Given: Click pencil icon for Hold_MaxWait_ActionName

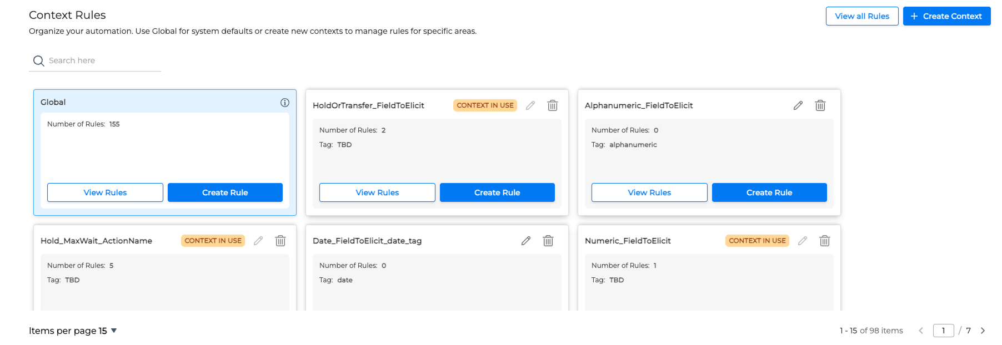Looking at the screenshot, I should [x=258, y=241].
